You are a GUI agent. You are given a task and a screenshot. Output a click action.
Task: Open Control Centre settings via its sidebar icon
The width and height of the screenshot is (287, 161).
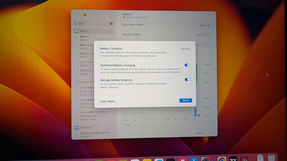pos(77,82)
